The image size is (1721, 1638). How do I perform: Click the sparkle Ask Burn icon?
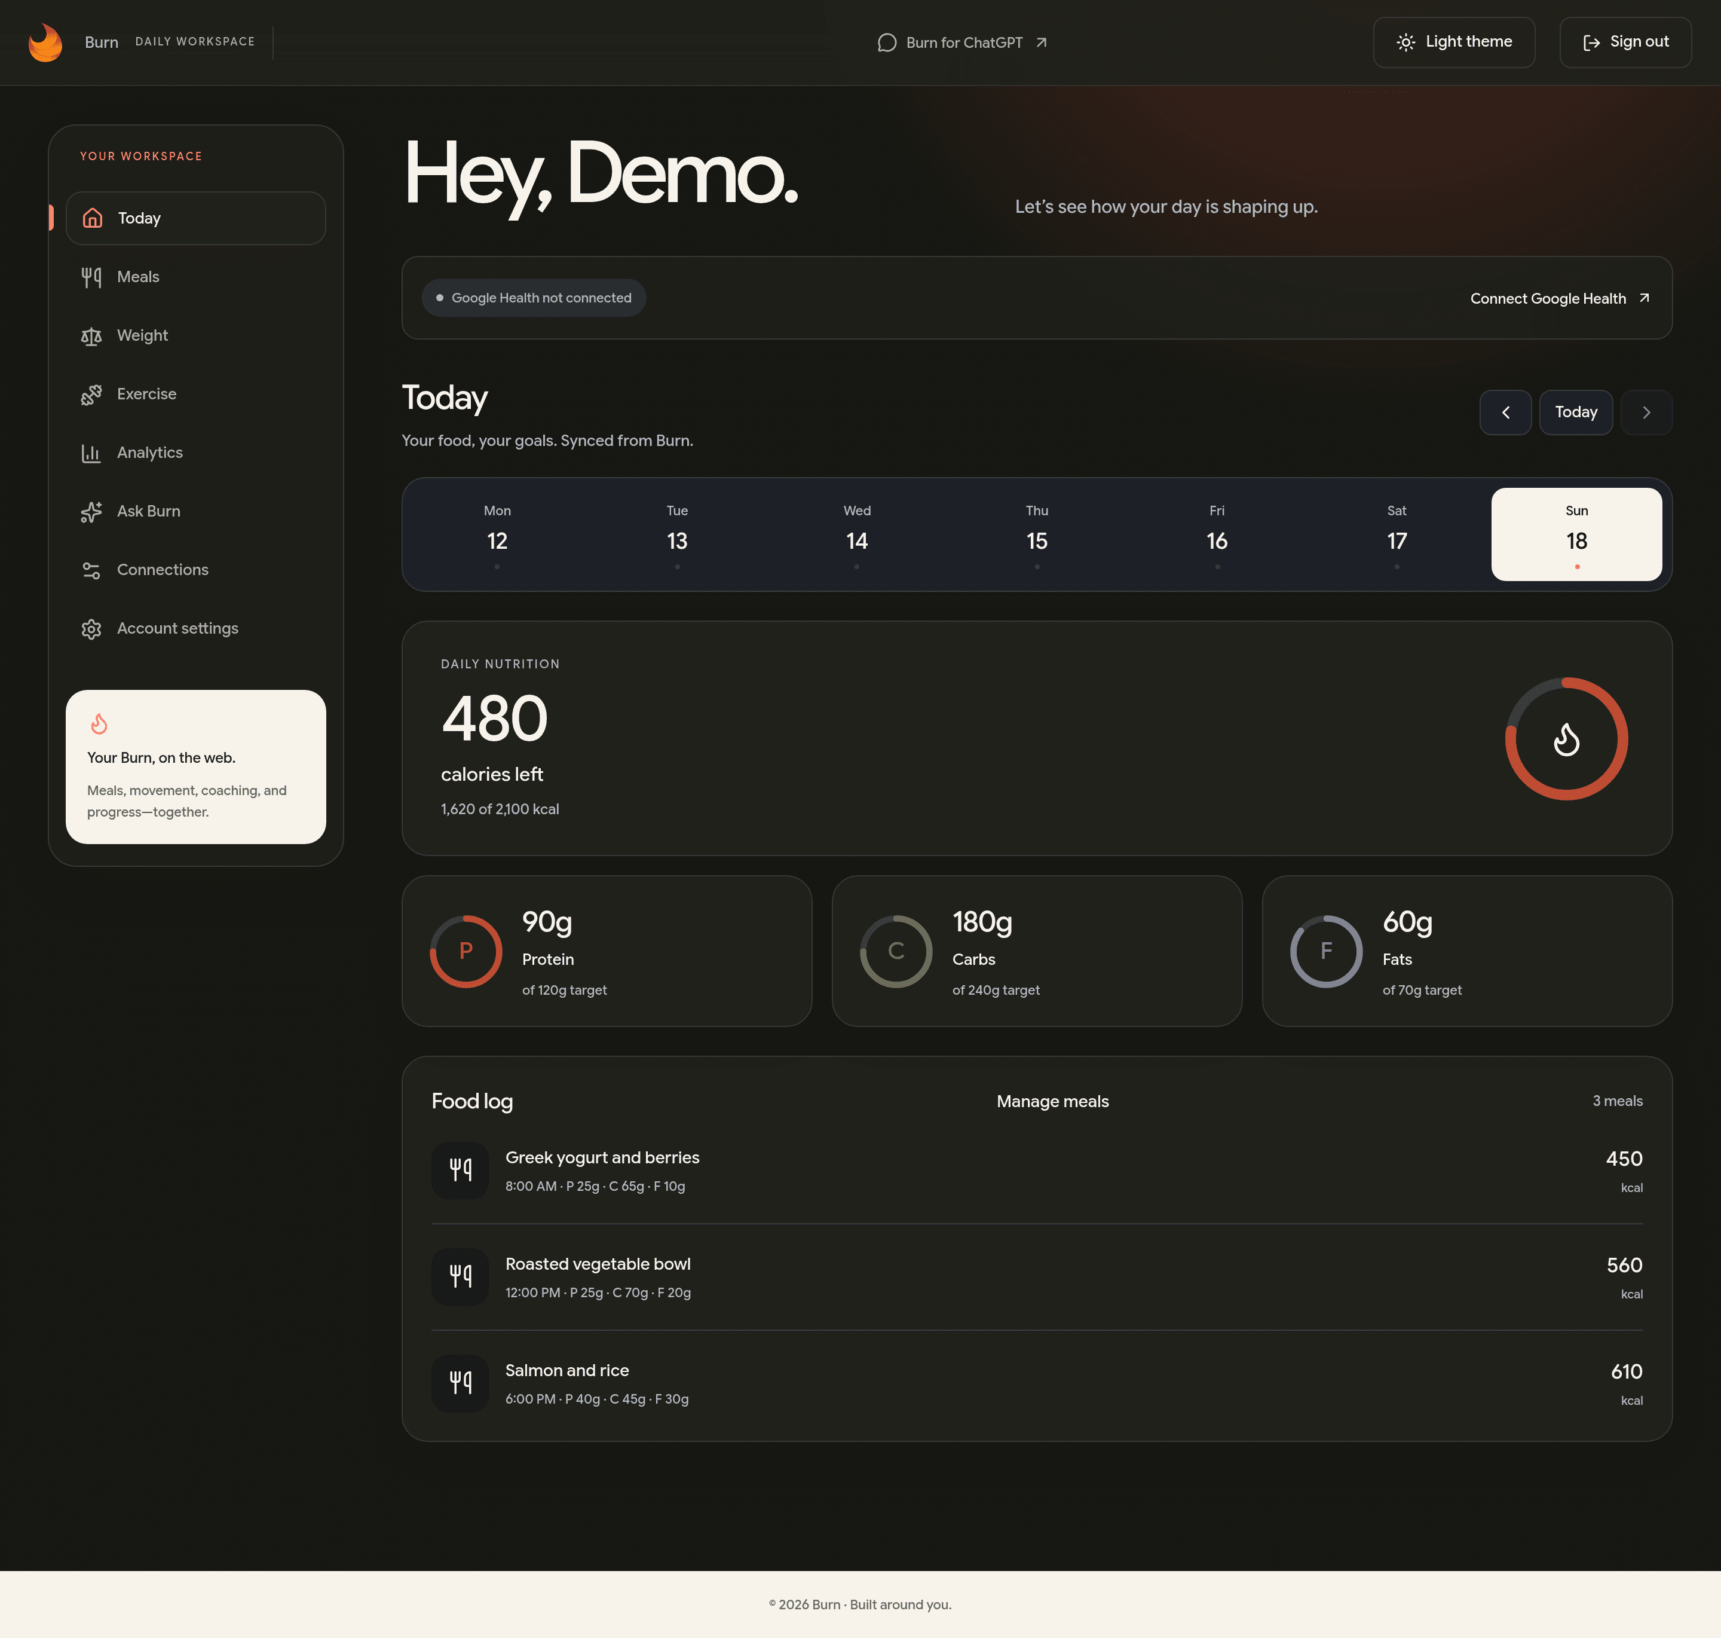[x=91, y=512]
